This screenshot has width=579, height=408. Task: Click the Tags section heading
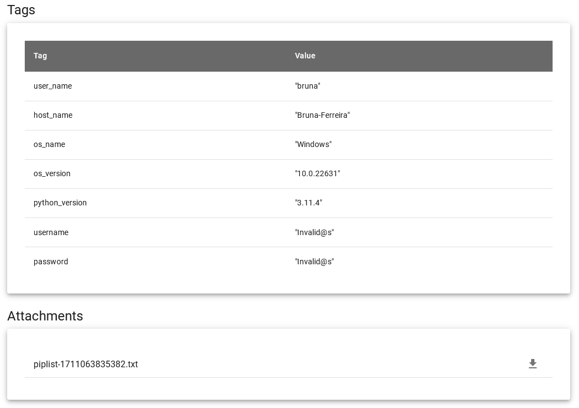click(x=21, y=10)
